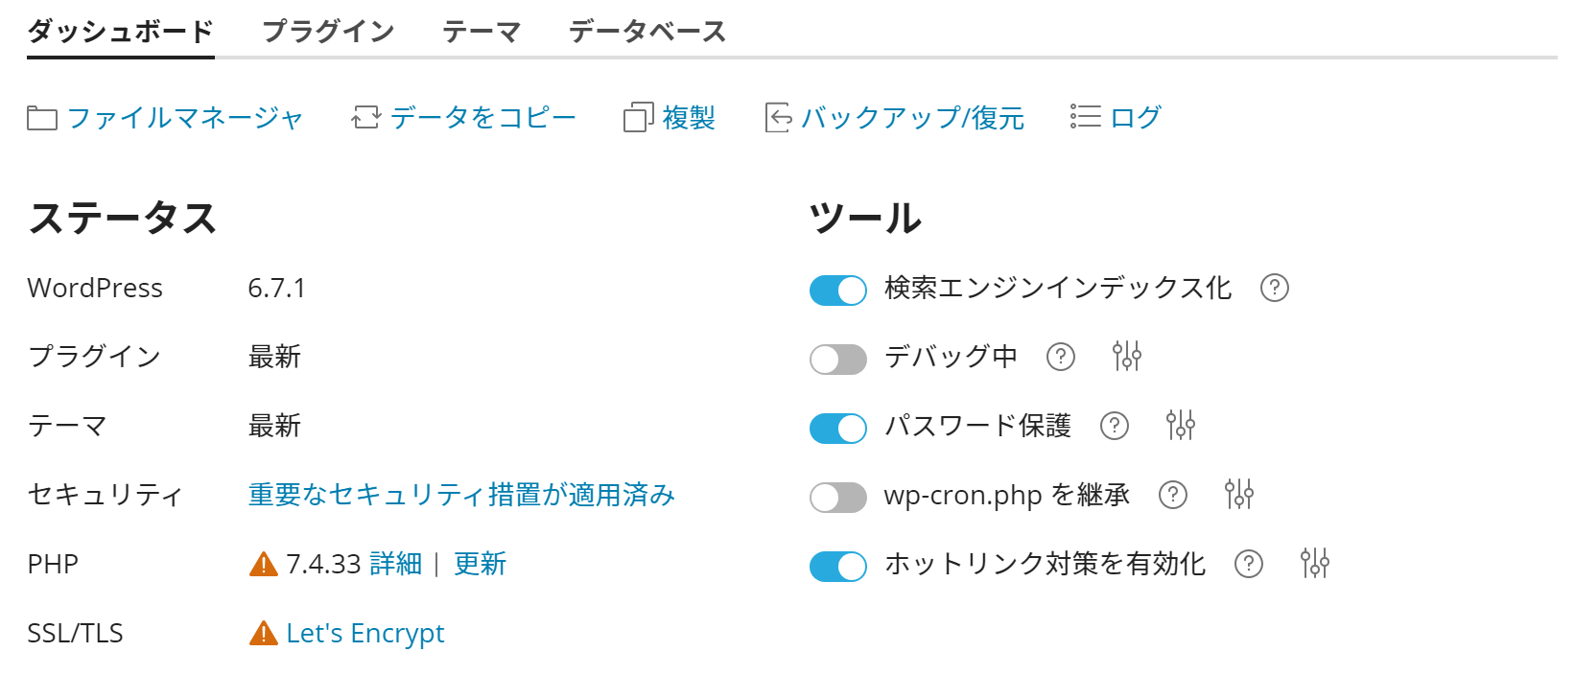Click the PHP 更新 link
1575x675 pixels.
click(x=480, y=564)
